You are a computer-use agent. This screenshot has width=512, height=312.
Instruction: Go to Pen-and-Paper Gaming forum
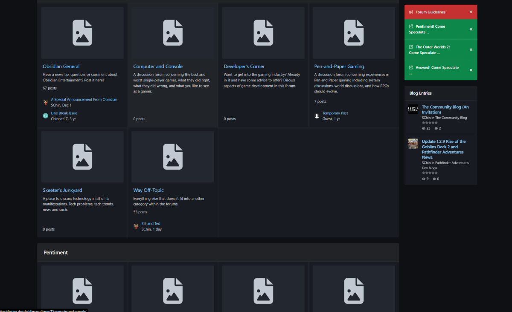click(x=339, y=66)
